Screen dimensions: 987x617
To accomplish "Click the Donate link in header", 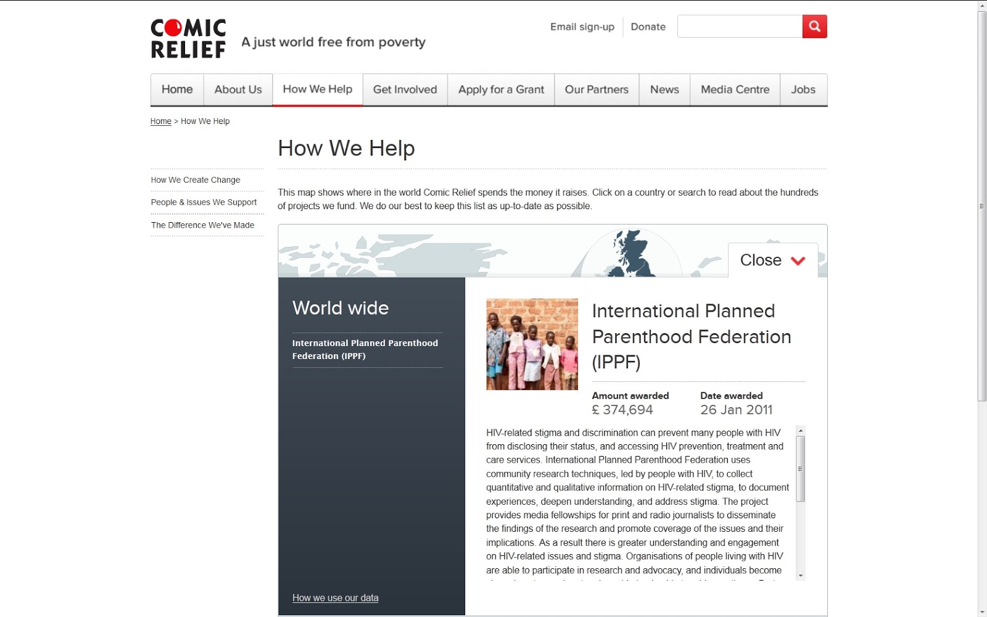I will pyautogui.click(x=648, y=27).
